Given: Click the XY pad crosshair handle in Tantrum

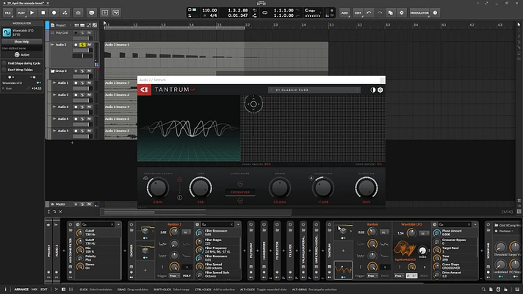Looking at the screenshot, I should [253, 104].
